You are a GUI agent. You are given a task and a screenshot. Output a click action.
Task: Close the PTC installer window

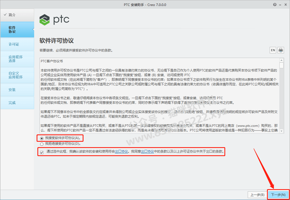286,5
